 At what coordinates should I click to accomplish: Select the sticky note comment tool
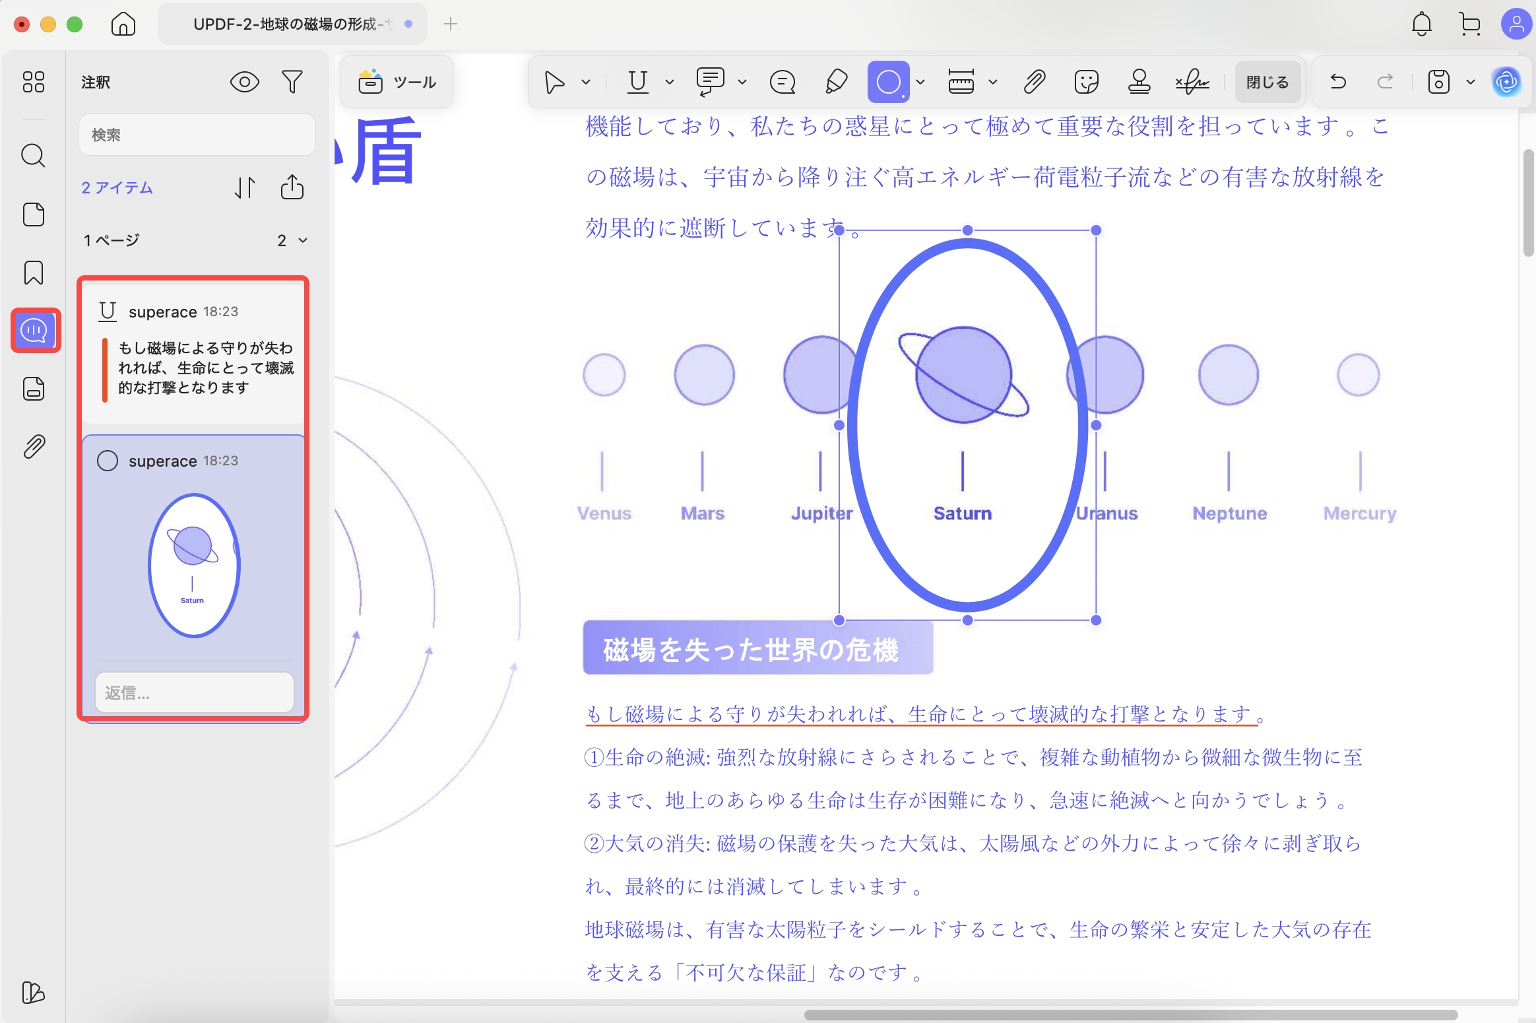pos(783,82)
